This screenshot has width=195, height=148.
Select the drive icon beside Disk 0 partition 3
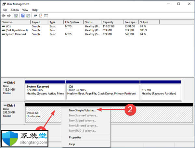click(x=3, y=30)
